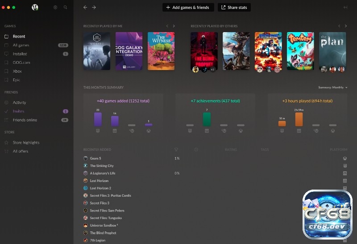The height and width of the screenshot is (244, 357).
Task: Collapse panel using the top-right arrow icon
Action: pos(345,7)
